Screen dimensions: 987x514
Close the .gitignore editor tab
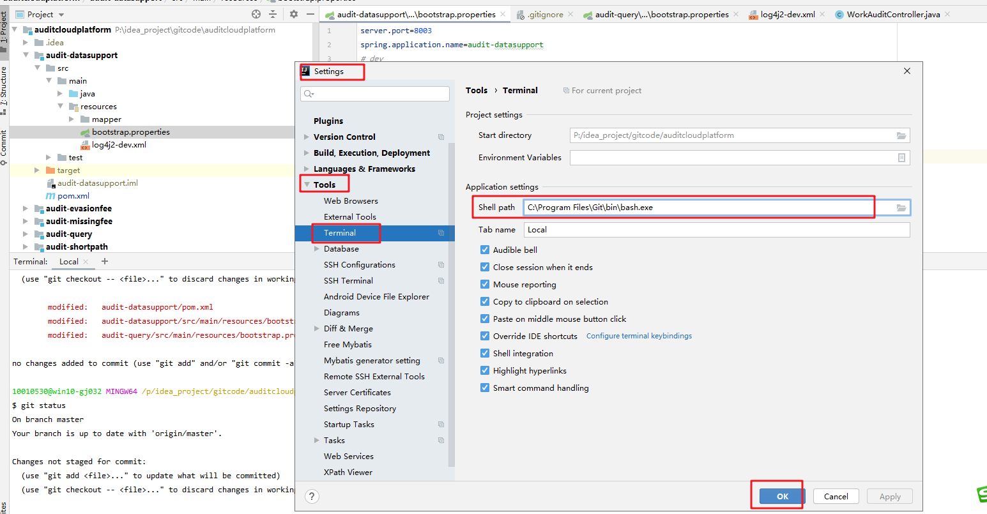[570, 14]
